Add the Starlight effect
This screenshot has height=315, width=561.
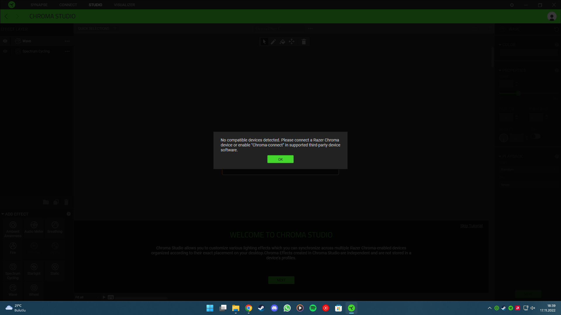coord(34,269)
